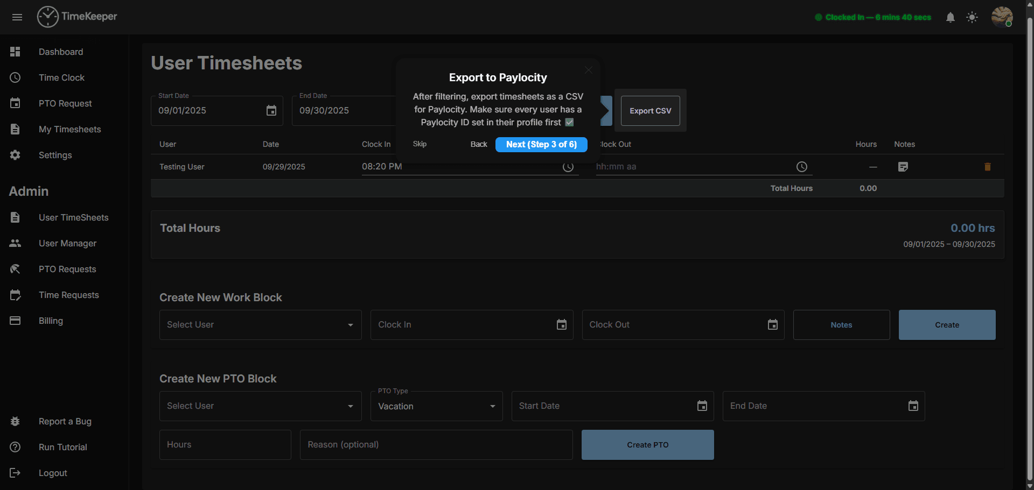This screenshot has height=490, width=1034.
Task: Click the Reason (optional) input field
Action: (436, 445)
